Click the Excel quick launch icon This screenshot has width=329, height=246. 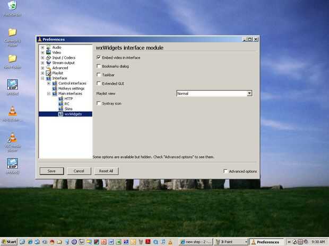tap(118, 242)
